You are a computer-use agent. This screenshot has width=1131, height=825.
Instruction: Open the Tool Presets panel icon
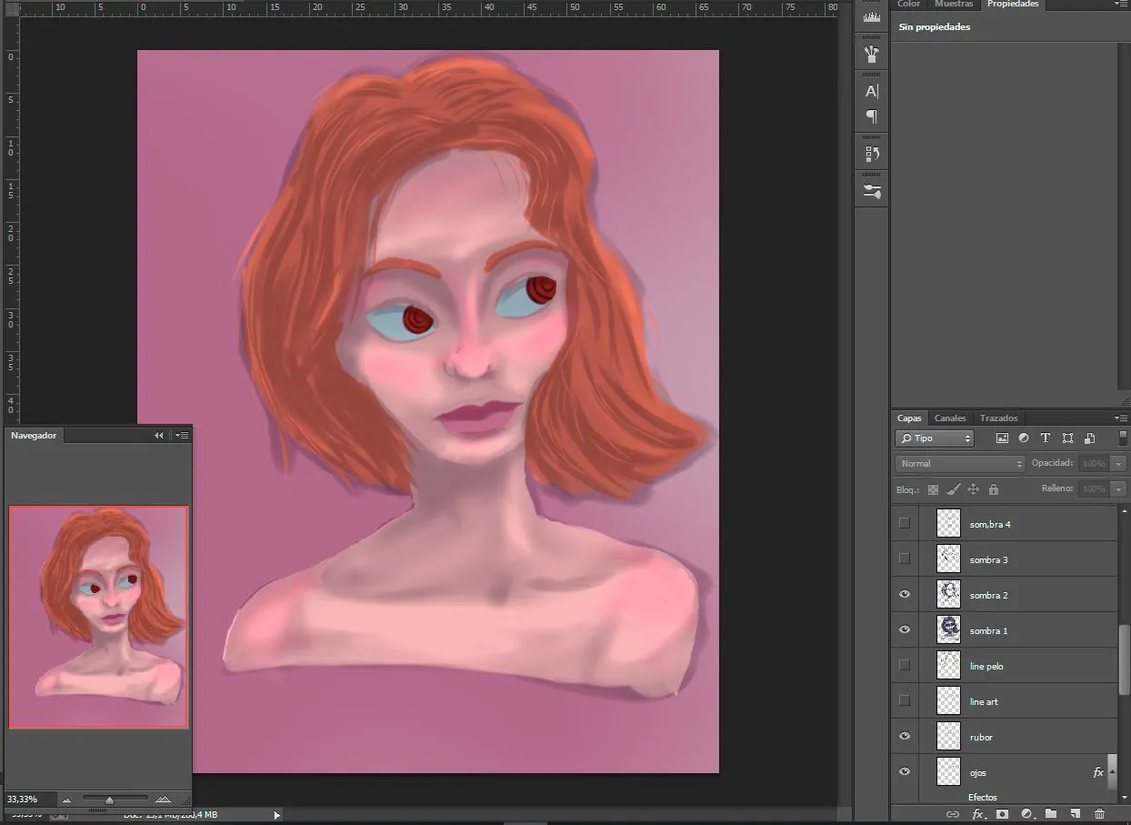(x=872, y=191)
